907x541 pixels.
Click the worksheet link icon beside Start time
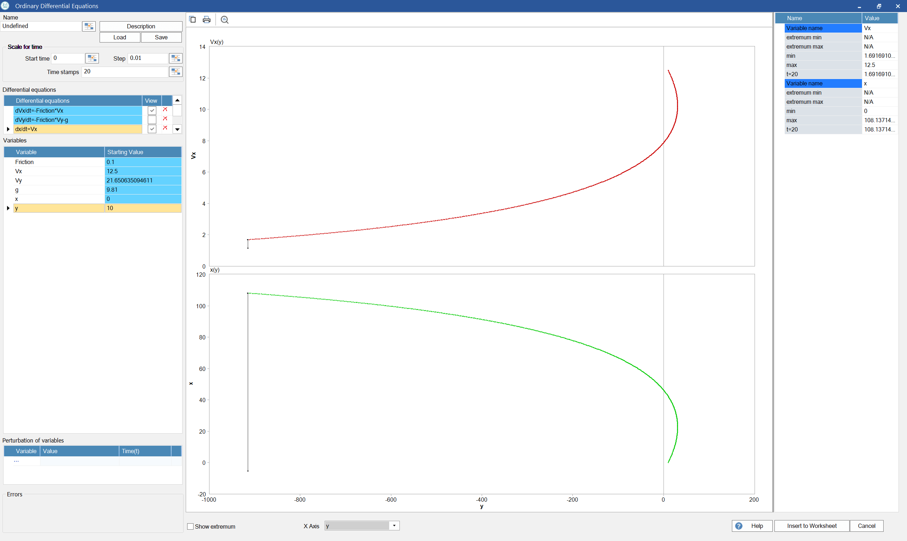(92, 58)
